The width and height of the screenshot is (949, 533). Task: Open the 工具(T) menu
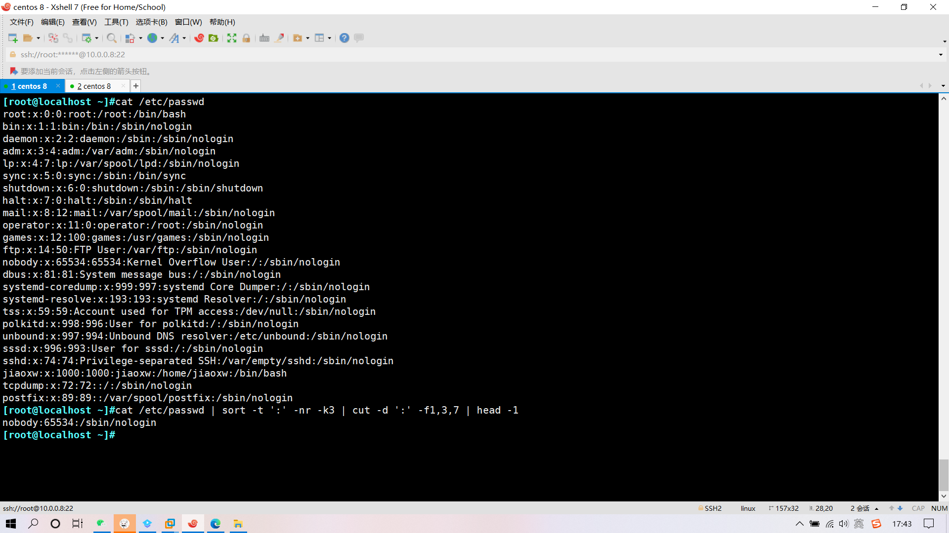[x=116, y=22]
